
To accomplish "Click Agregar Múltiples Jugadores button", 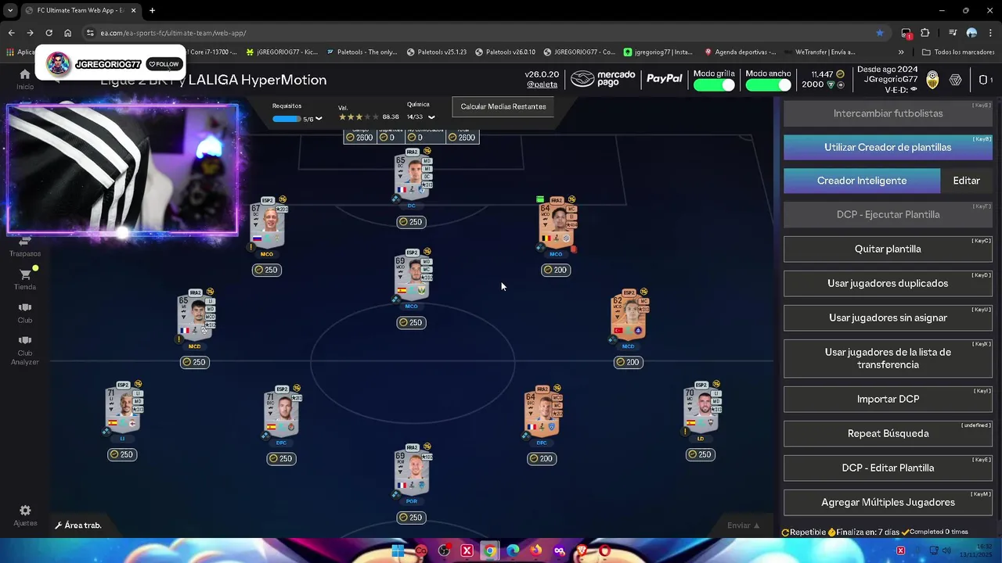I will point(888,502).
